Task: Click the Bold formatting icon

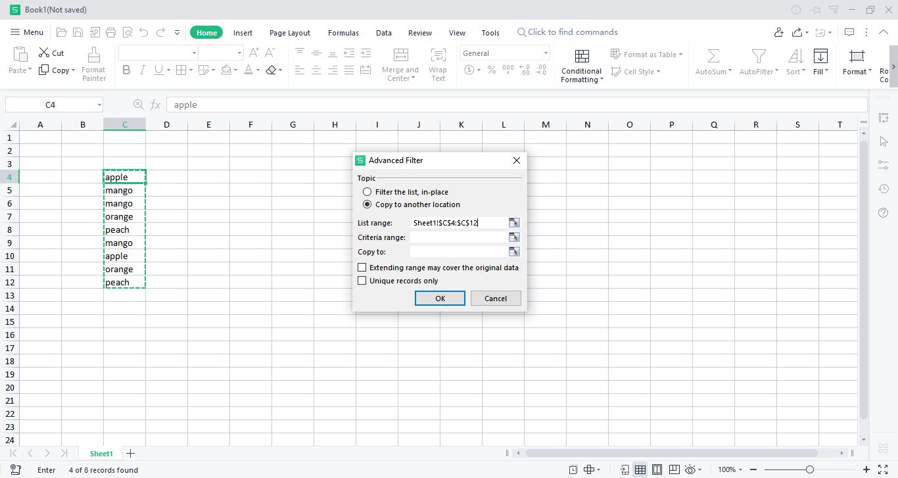Action: coord(126,70)
